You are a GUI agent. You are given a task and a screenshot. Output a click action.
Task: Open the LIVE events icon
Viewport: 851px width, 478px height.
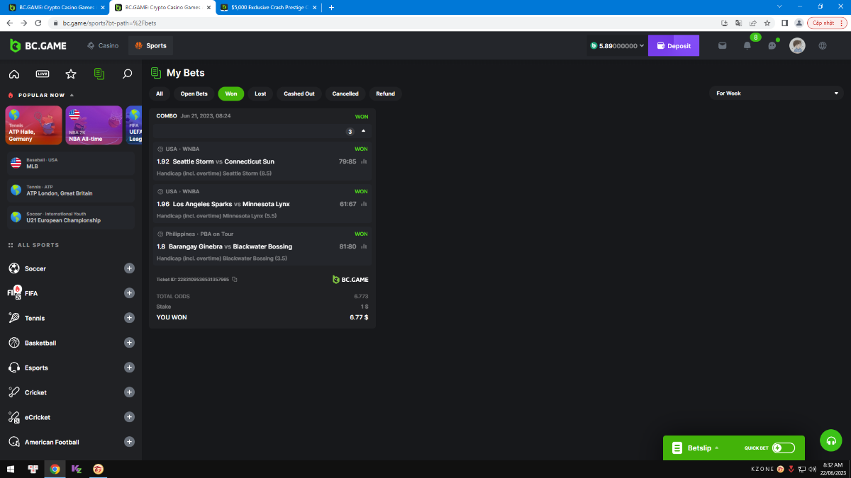[43, 74]
